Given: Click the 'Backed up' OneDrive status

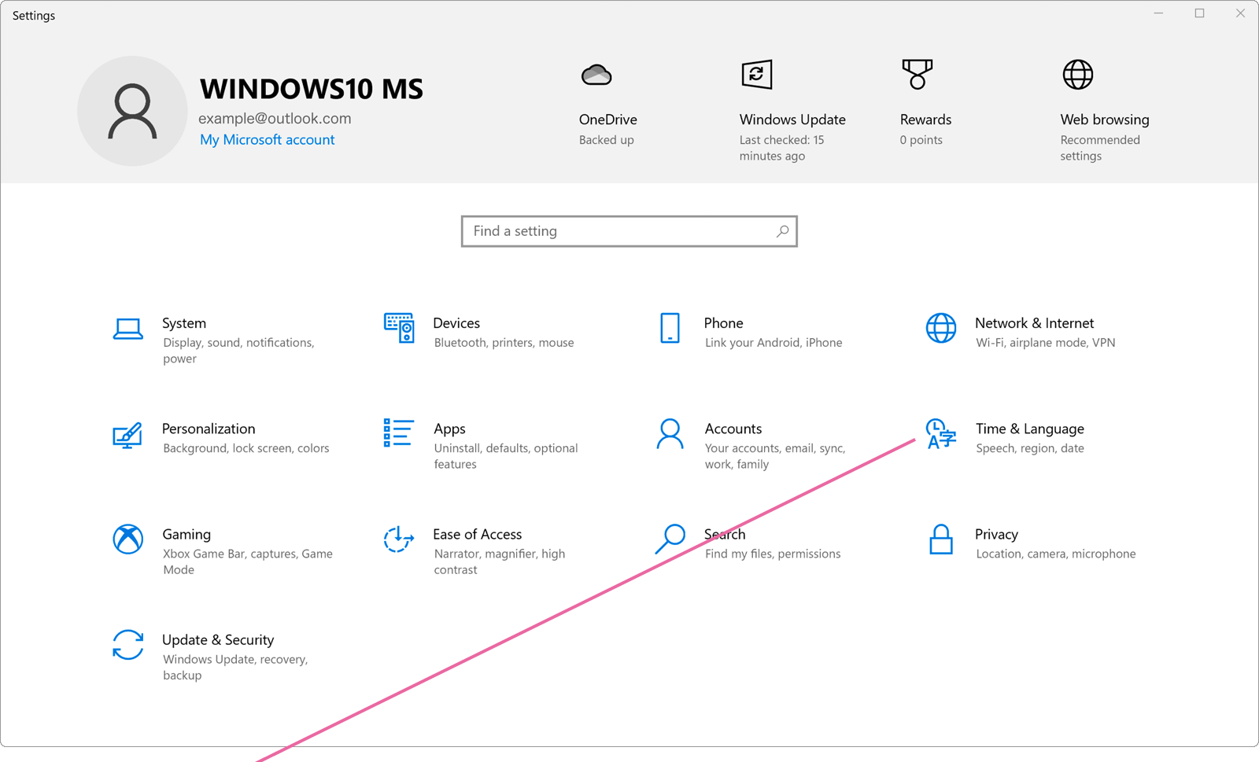Looking at the screenshot, I should pos(607,140).
